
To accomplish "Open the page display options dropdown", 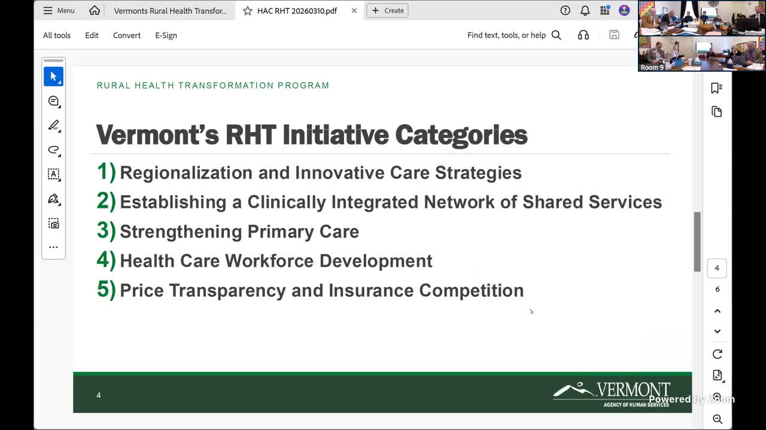I will tap(717, 374).
